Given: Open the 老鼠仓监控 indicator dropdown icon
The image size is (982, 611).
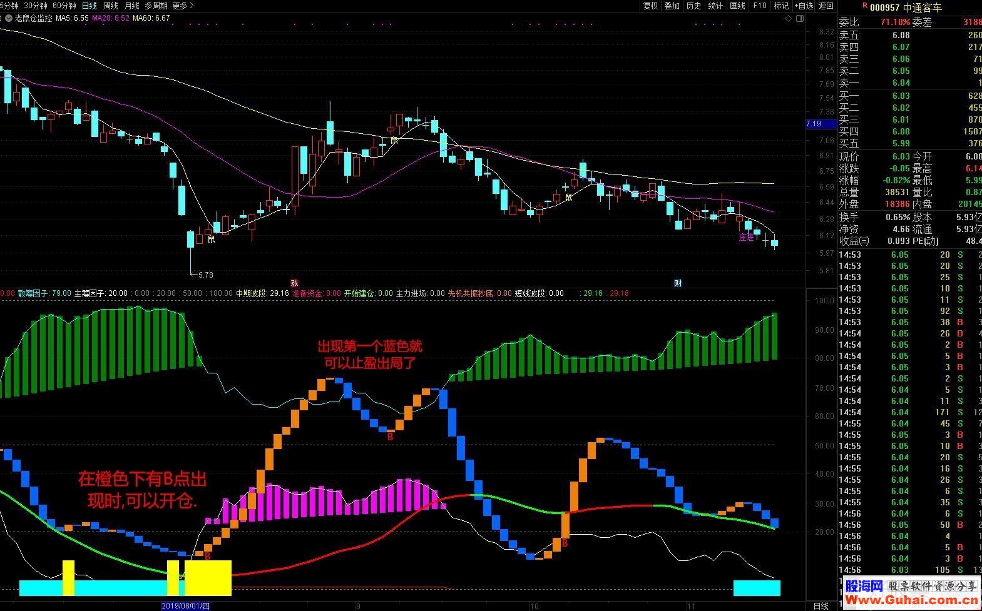Looking at the screenshot, I should [x=9, y=18].
